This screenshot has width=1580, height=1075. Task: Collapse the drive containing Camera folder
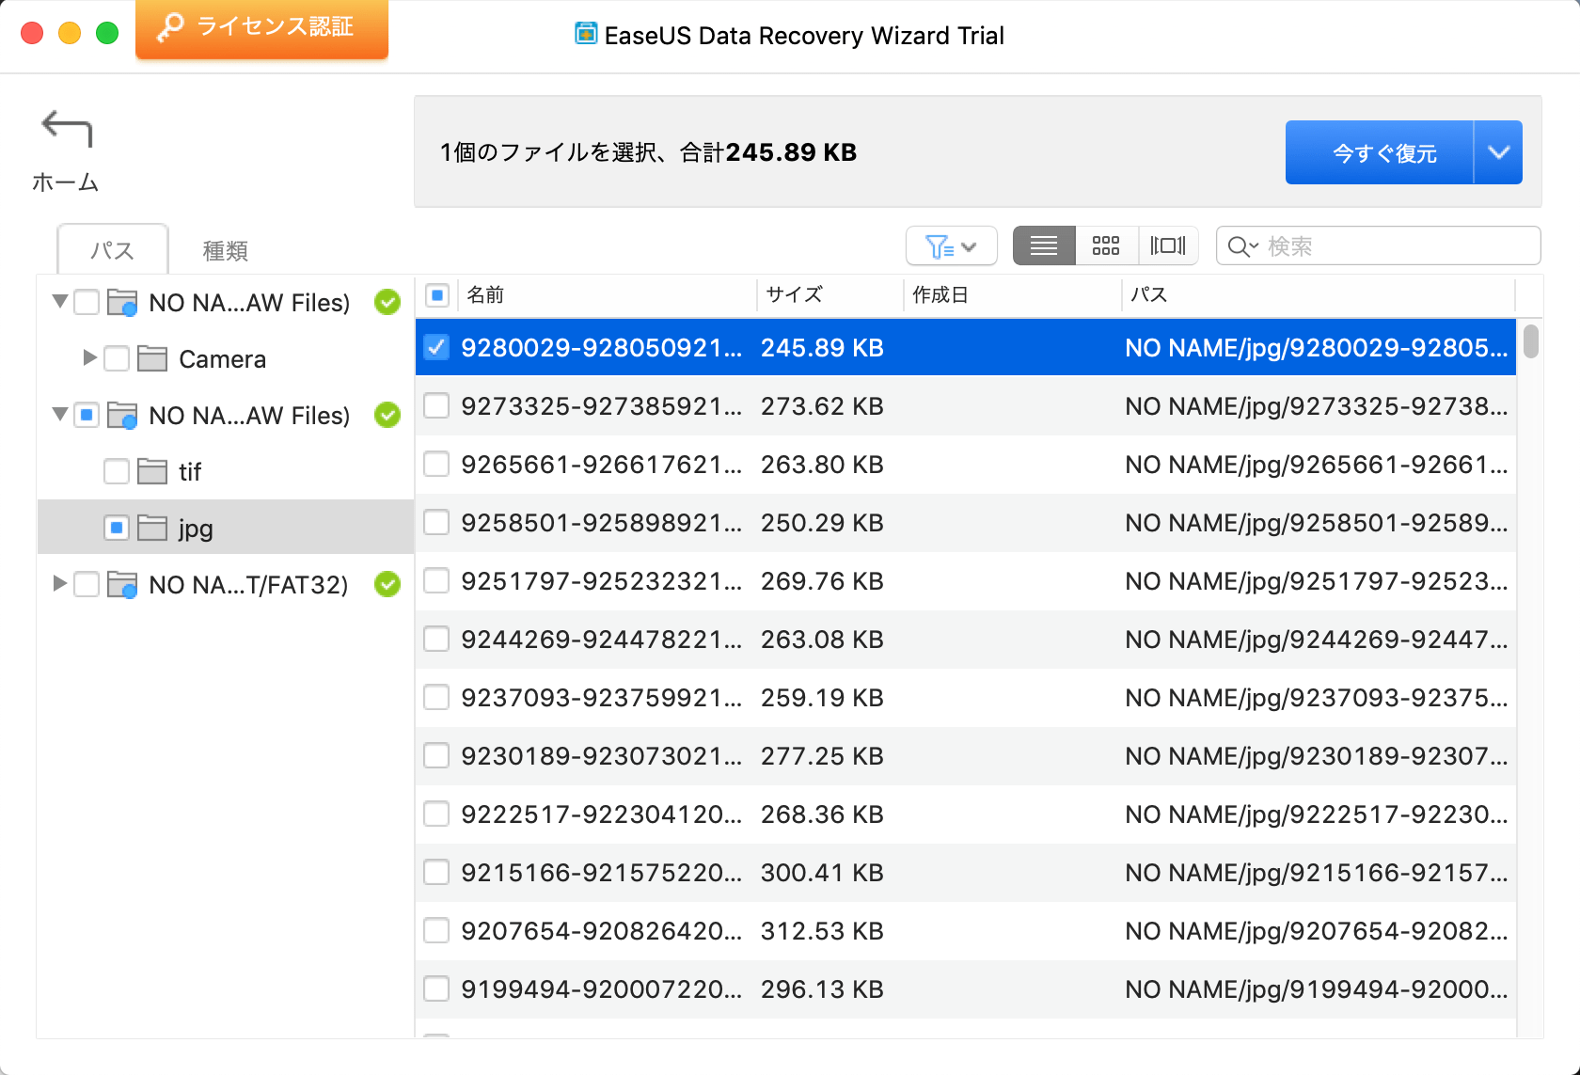(x=59, y=302)
